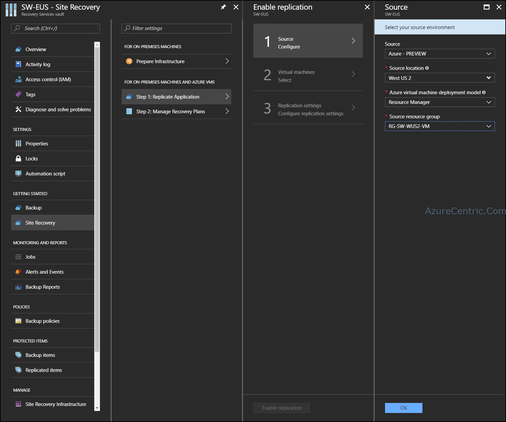Open the deployment model dropdown Resource Manager

pos(439,102)
